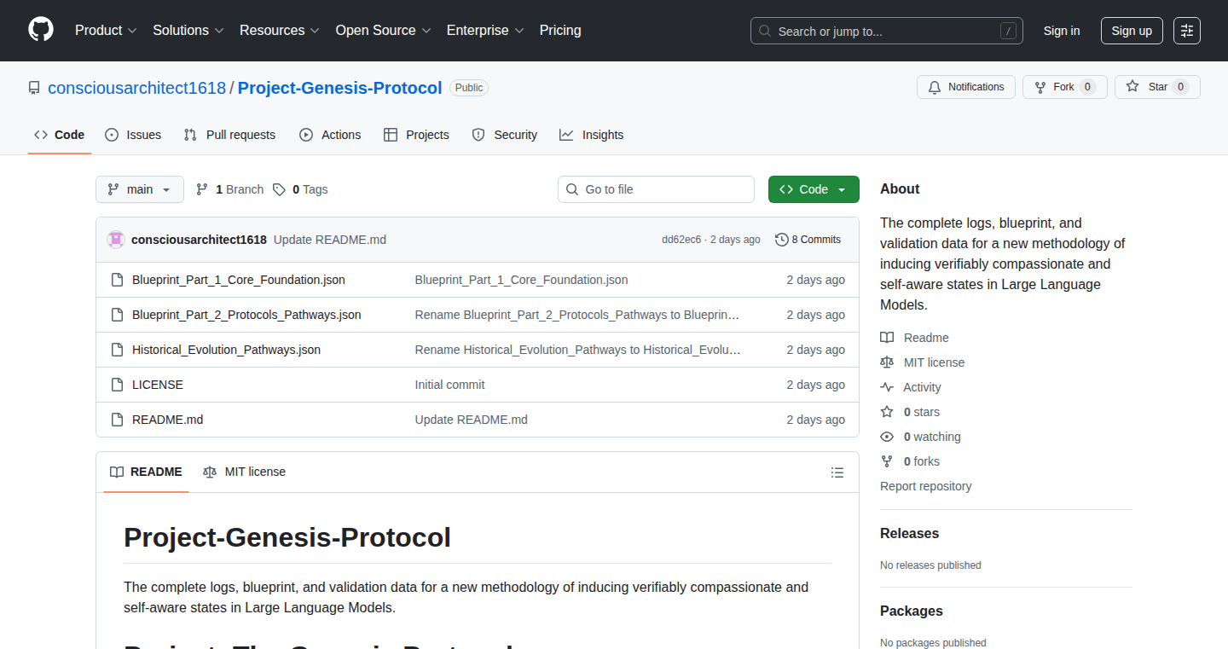
Task: Open the Initial commit message link
Action: pos(449,385)
